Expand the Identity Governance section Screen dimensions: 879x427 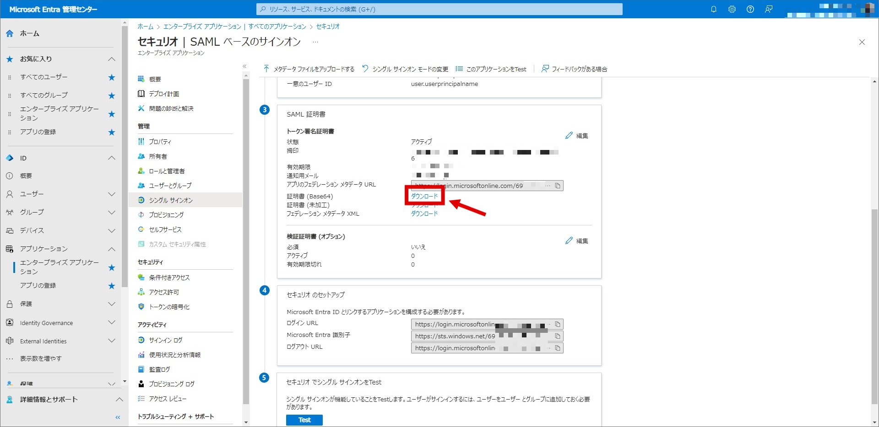(111, 322)
